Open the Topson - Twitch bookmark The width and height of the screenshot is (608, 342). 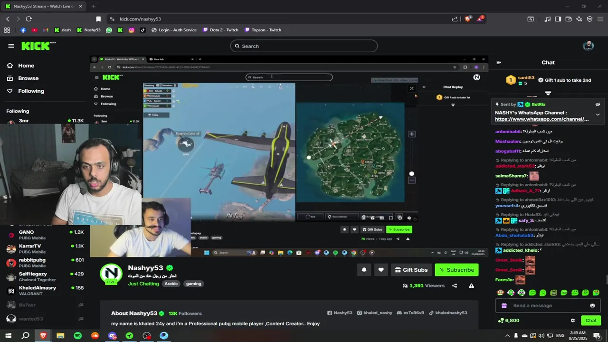pos(263,30)
